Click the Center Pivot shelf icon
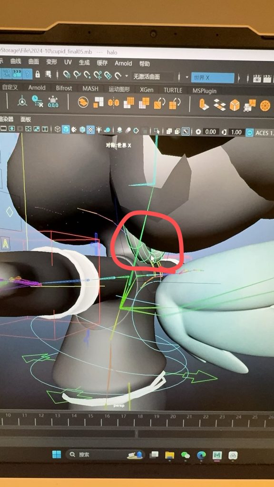Viewport: 274px width, 487px height. [22, 101]
